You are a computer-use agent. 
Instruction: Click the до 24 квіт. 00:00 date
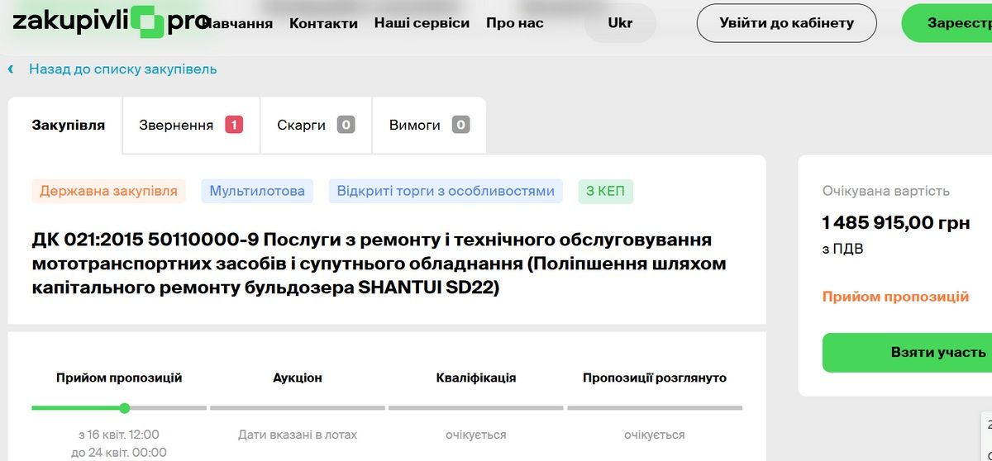[119, 453]
